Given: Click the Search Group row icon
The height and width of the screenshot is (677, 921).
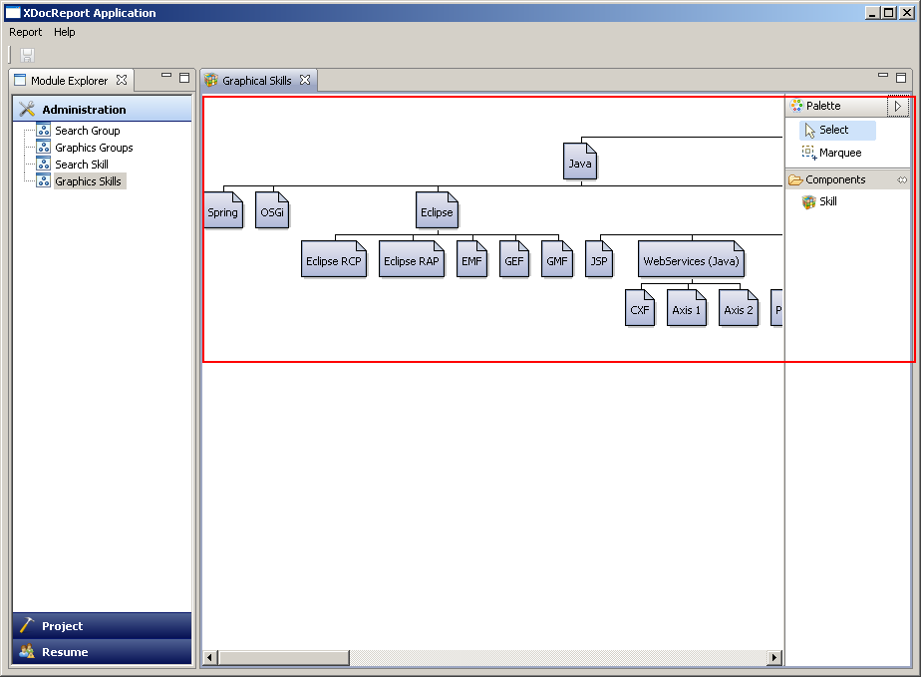Looking at the screenshot, I should pos(44,130).
